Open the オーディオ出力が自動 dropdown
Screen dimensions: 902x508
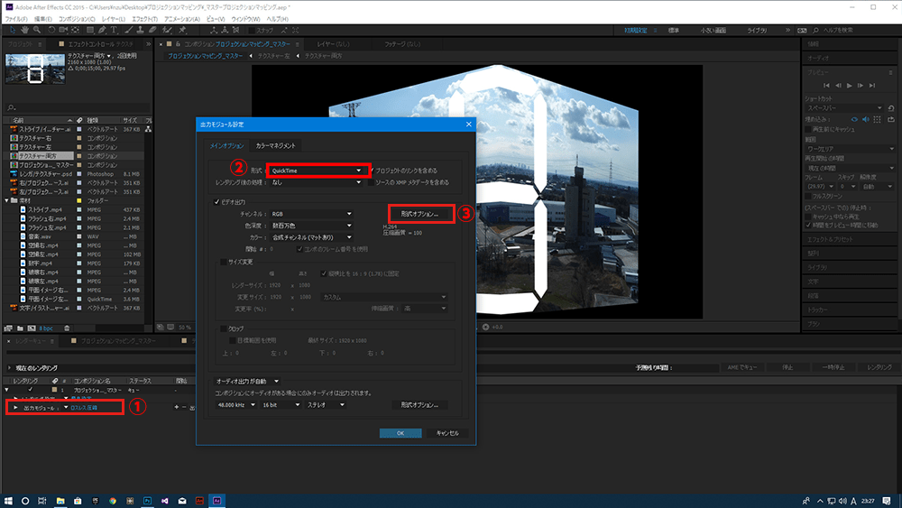(x=247, y=381)
